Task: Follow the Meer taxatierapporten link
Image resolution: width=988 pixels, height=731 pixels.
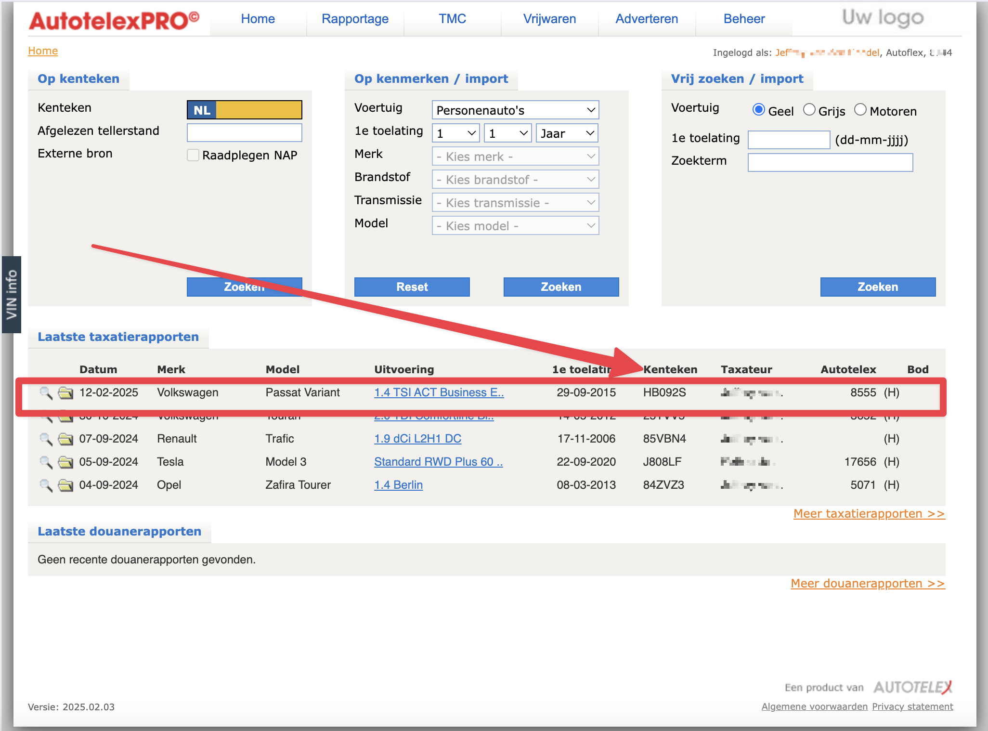Action: (x=869, y=514)
